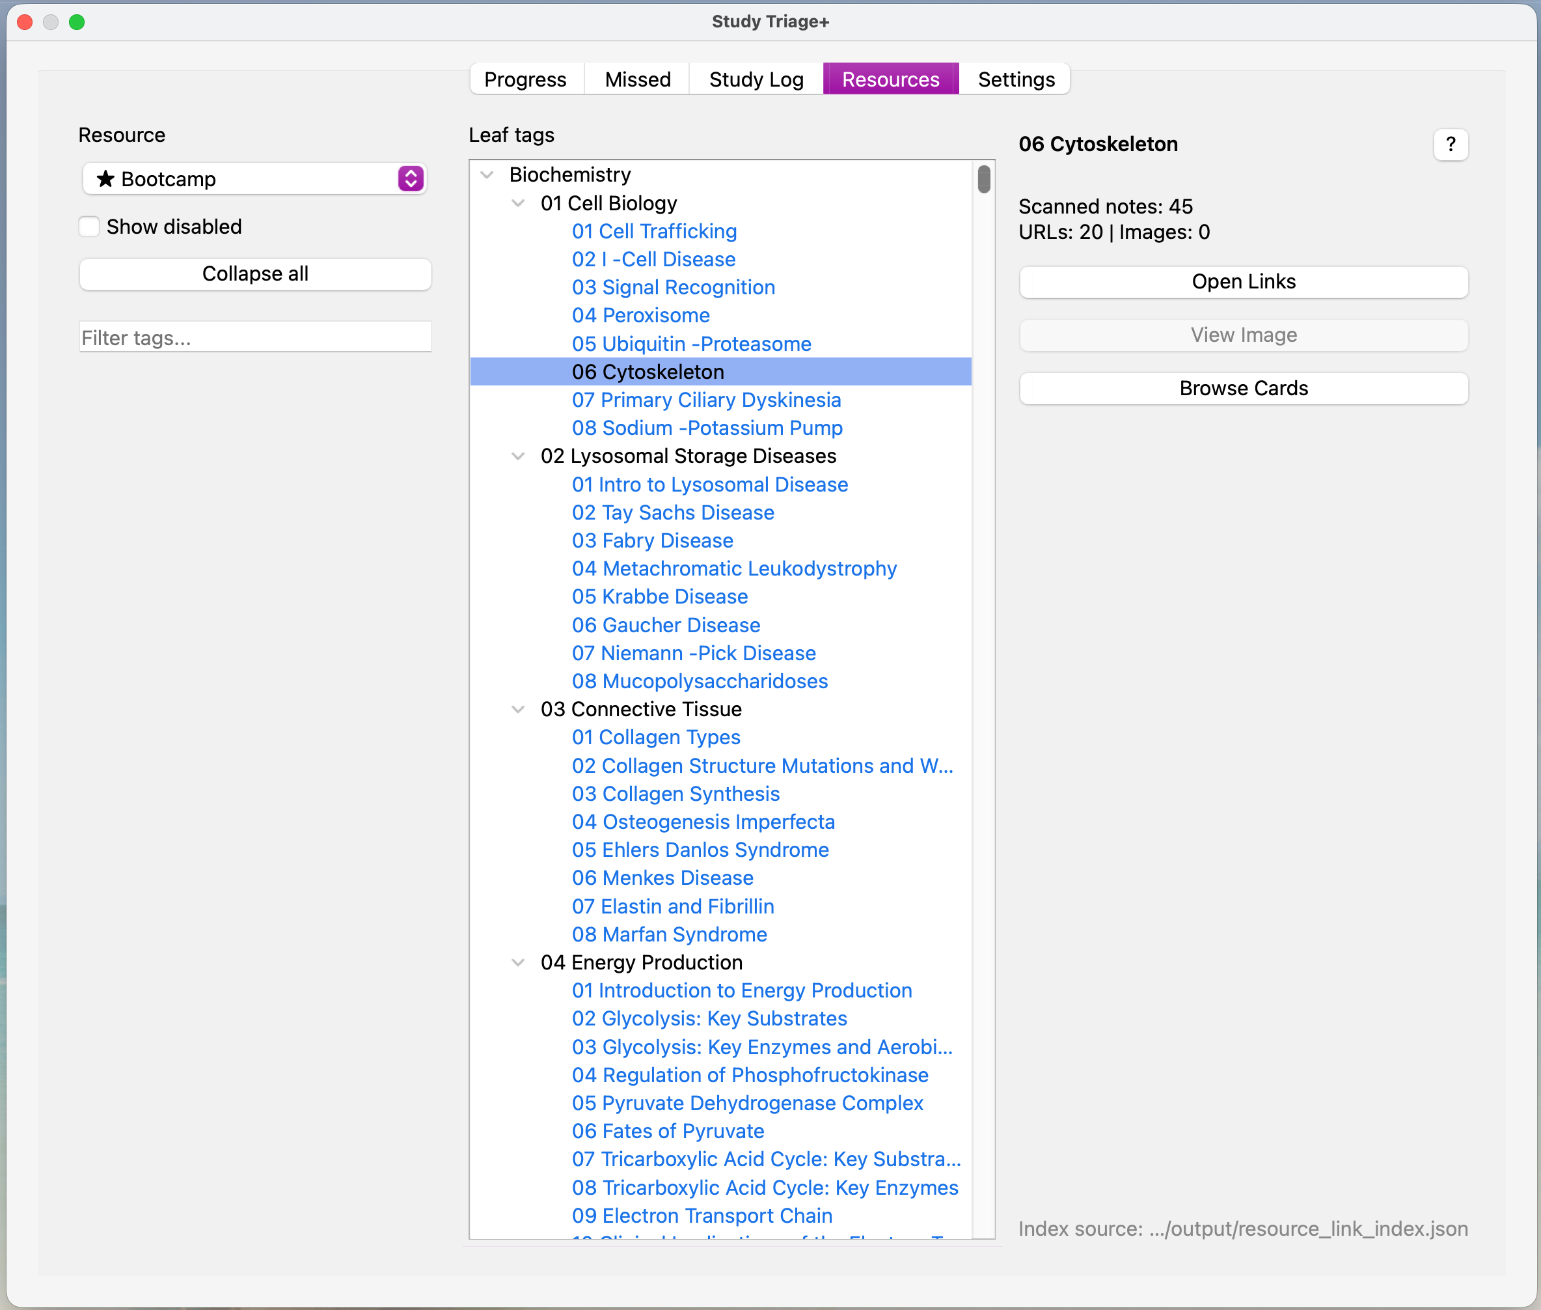Switch to the Progress tab

click(526, 79)
